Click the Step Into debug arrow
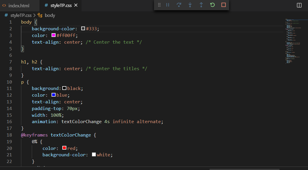Viewport: 308px width, 170px height. click(x=190, y=5)
